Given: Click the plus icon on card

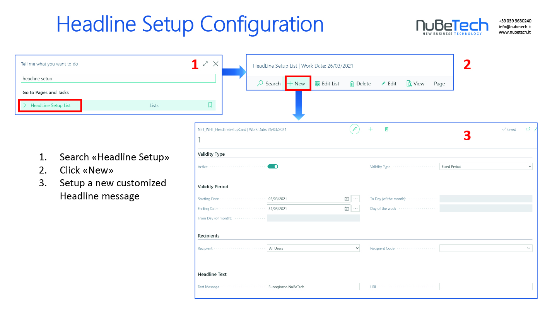Looking at the screenshot, I should [x=371, y=129].
